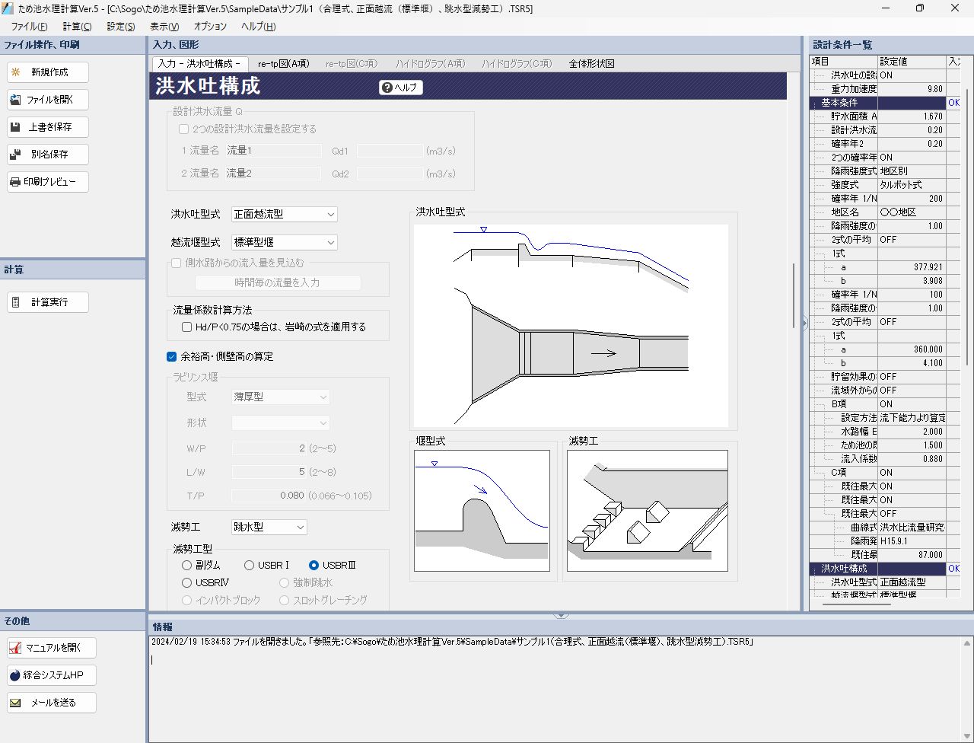Image resolution: width=974 pixels, height=743 pixels.
Task: Click the 時間毎の流量を入力 button
Action: click(278, 282)
